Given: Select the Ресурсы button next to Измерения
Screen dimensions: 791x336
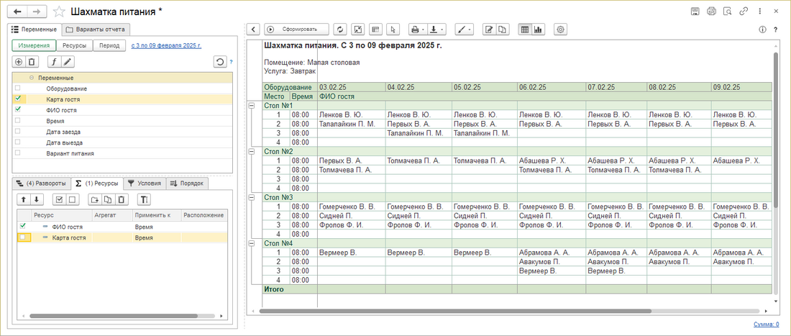Looking at the screenshot, I should tap(74, 45).
